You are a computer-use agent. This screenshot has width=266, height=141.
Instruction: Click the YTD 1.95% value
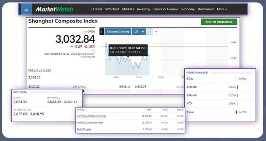click(232, 104)
